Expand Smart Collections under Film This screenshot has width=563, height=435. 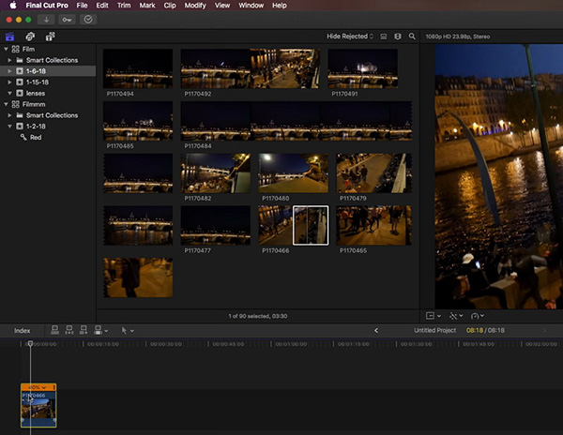tap(9, 60)
